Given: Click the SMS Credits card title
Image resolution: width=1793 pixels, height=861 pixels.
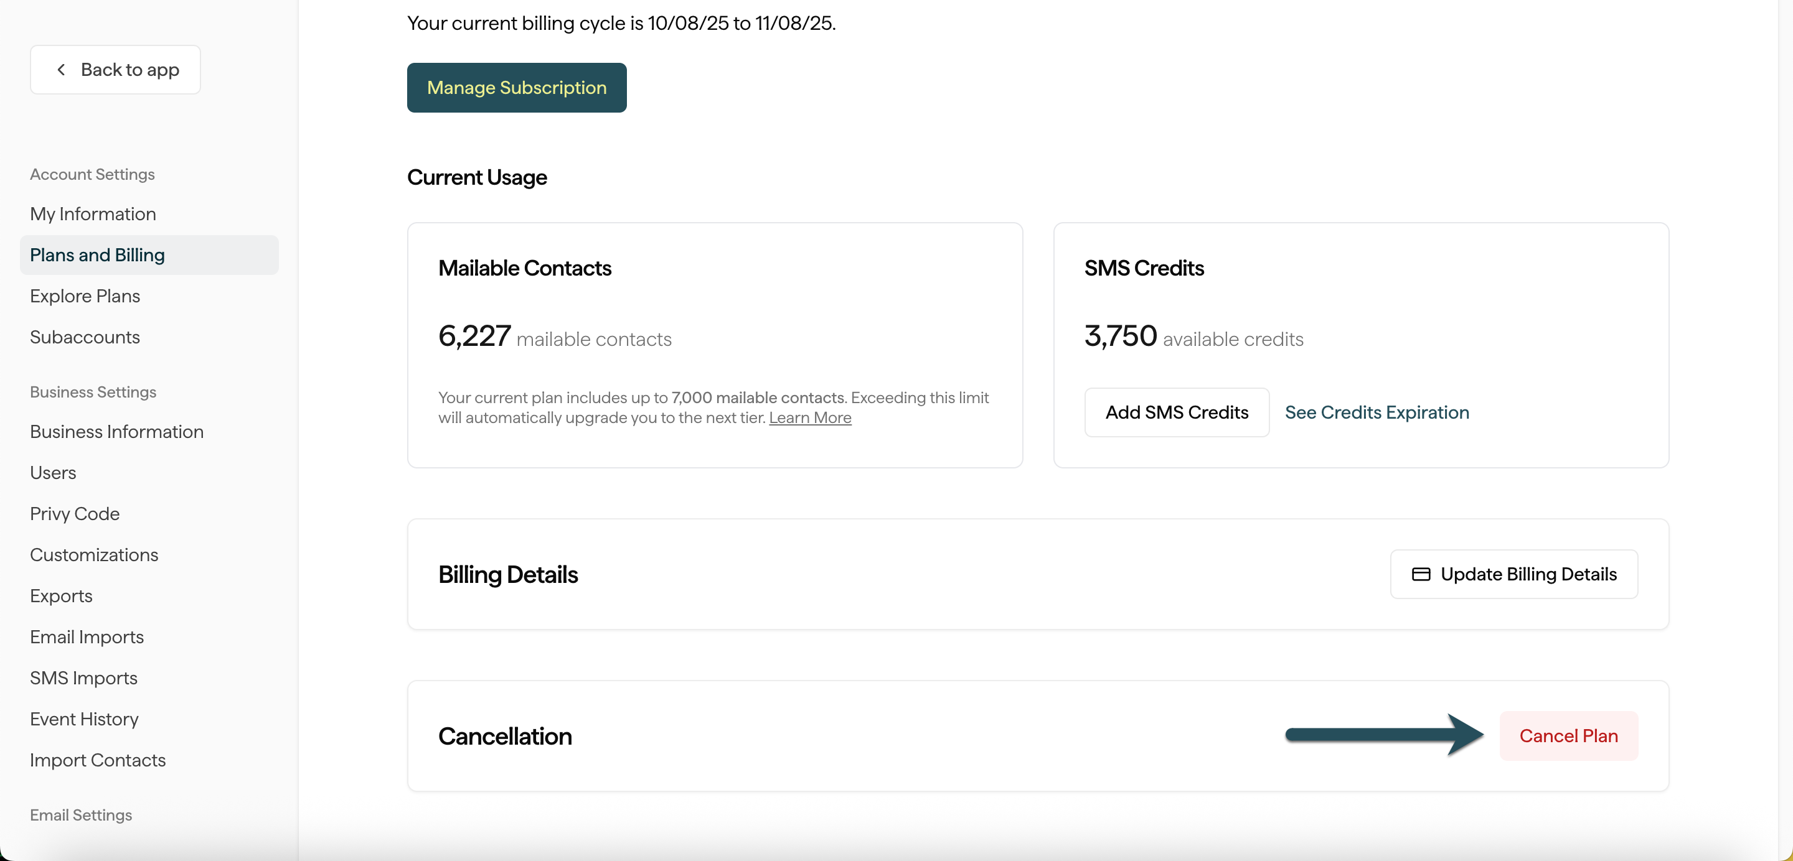Looking at the screenshot, I should tap(1144, 269).
